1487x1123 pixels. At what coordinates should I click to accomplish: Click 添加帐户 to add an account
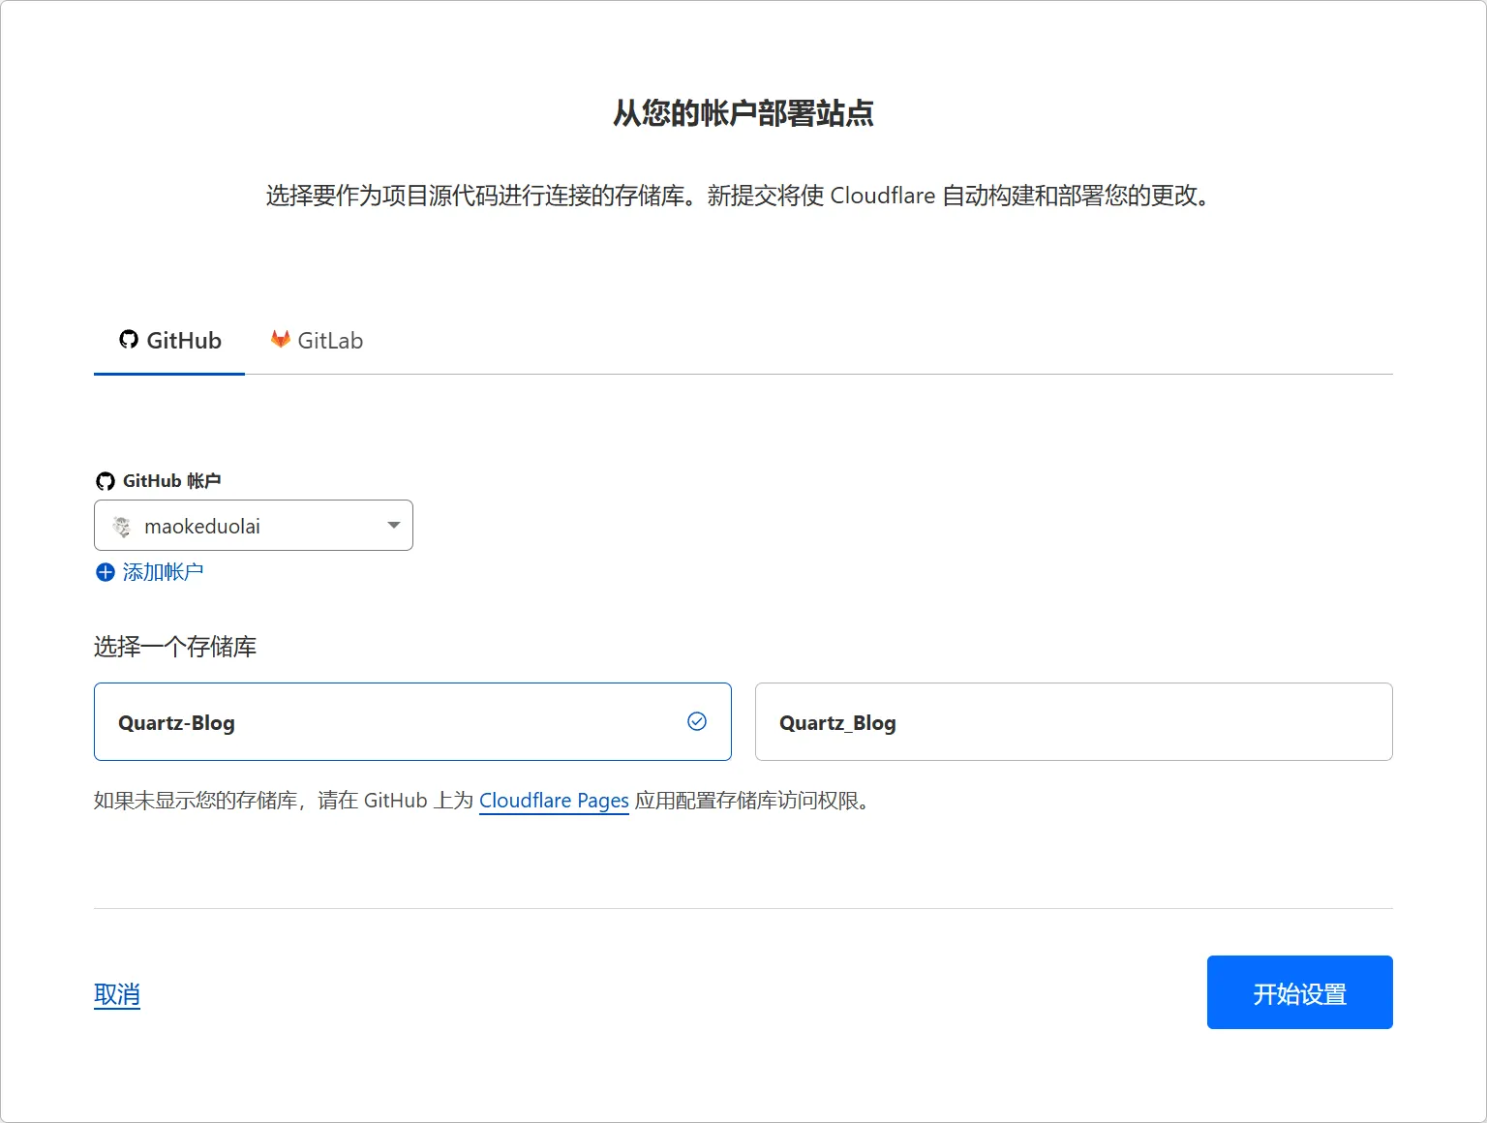click(163, 571)
